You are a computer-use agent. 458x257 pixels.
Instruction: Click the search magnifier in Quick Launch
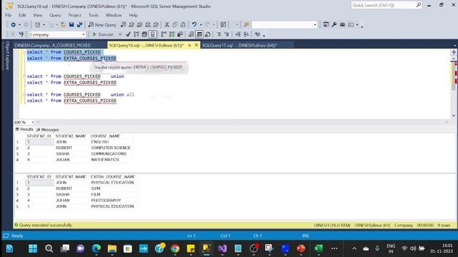pos(419,5)
